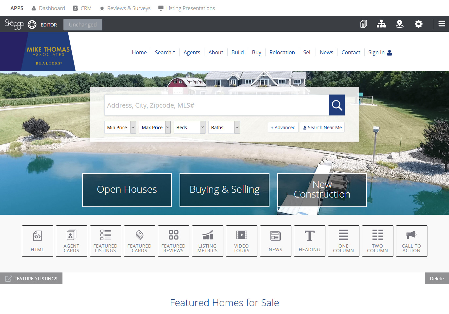Add a Call to Action block
This screenshot has height=314, width=449.
tap(412, 241)
